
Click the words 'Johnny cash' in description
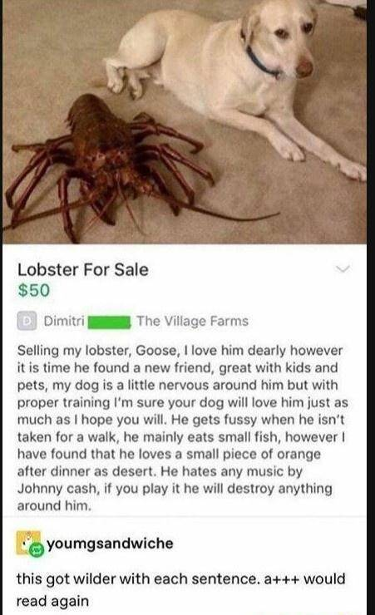coord(57,489)
